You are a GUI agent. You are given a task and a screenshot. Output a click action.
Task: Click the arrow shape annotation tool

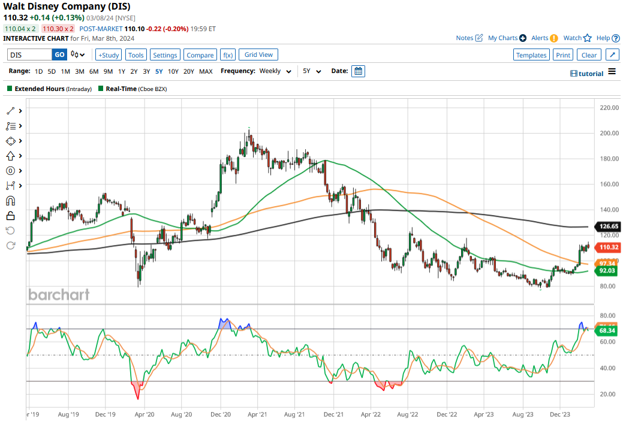tap(11, 156)
